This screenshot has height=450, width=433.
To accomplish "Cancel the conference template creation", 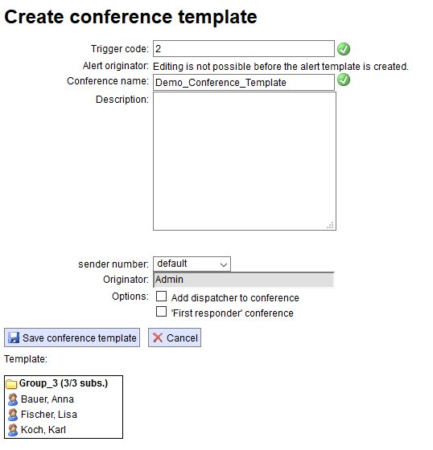I will click(x=175, y=337).
